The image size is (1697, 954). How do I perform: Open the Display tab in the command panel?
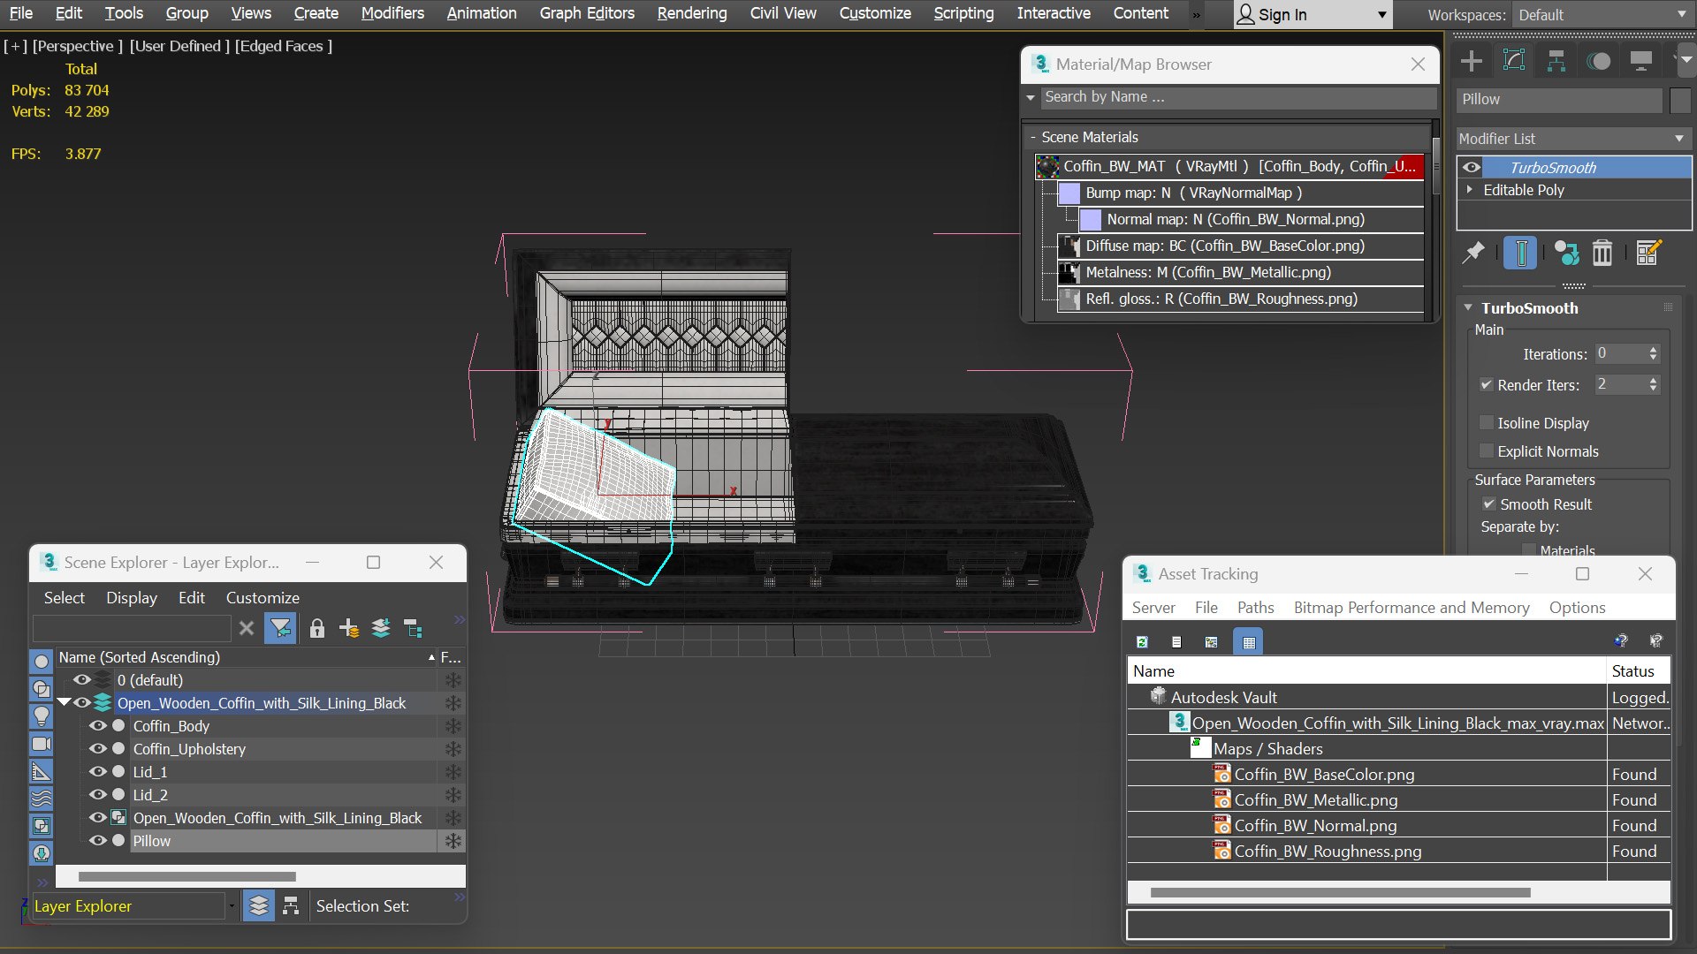point(1641,61)
